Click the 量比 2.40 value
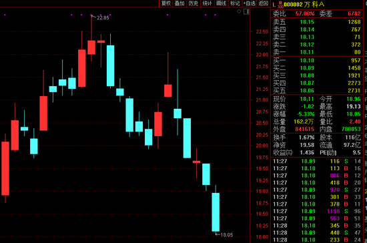The image size is (367, 243). click(x=355, y=121)
